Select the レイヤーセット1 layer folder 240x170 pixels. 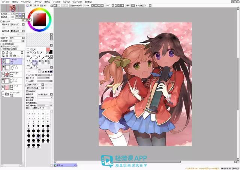tap(12, 94)
